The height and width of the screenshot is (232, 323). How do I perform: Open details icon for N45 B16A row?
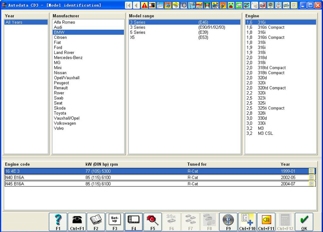(311, 184)
